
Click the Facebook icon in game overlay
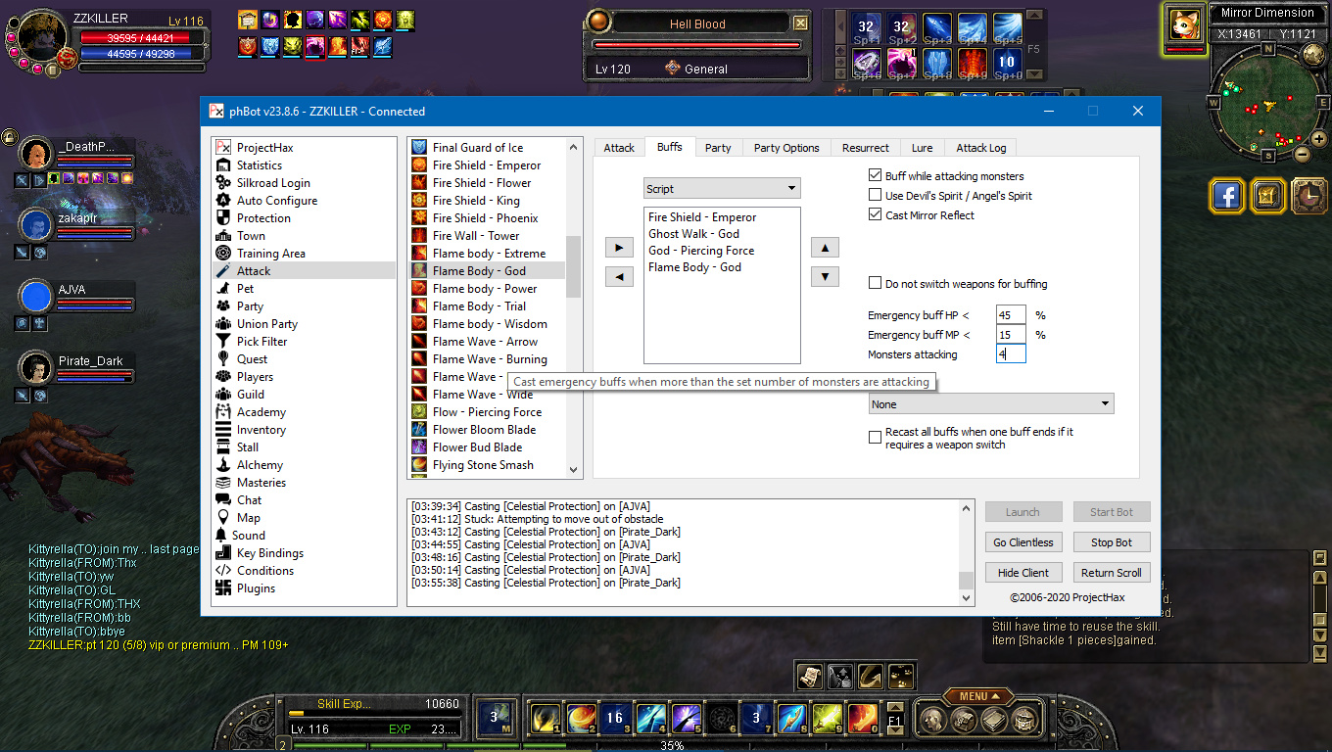[x=1226, y=196]
